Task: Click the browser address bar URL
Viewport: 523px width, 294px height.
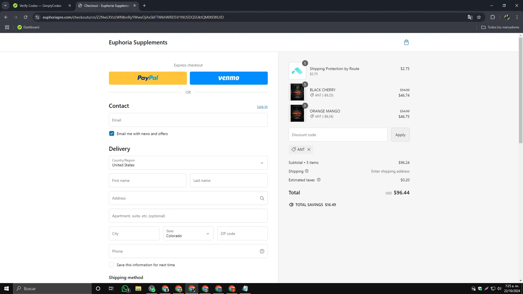Action: pyautogui.click(x=133, y=17)
